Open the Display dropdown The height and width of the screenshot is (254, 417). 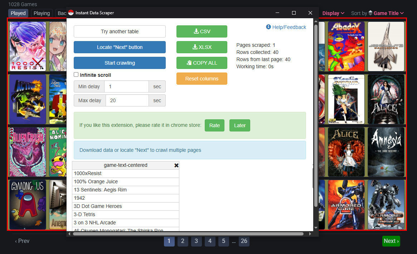point(334,13)
